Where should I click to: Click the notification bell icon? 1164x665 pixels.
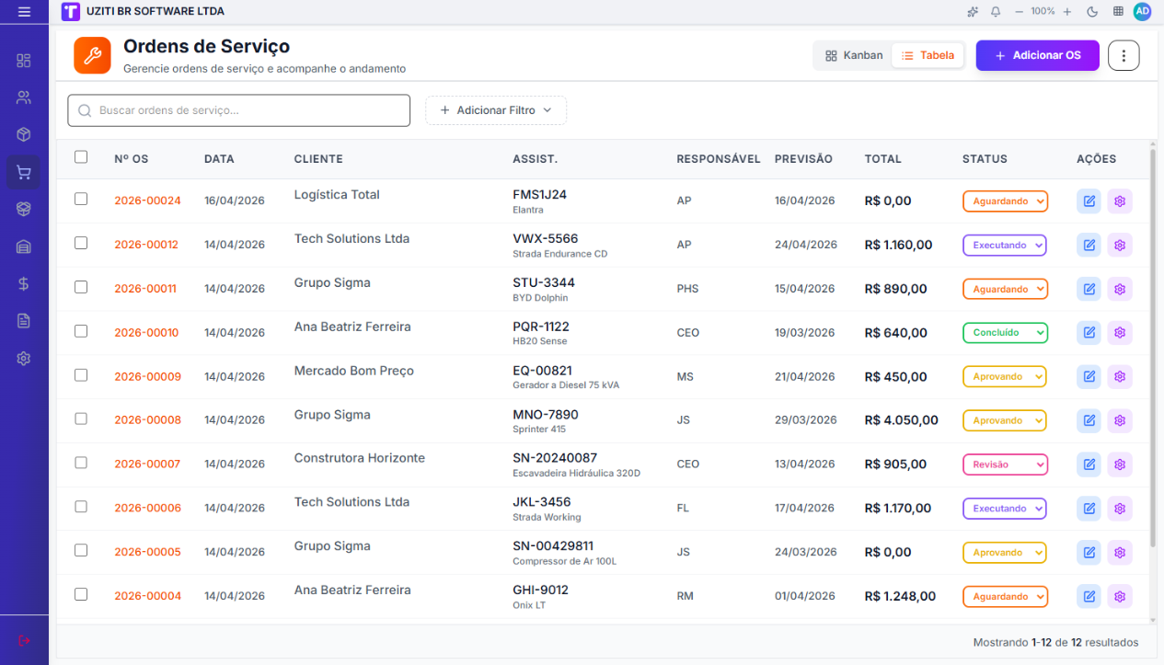[996, 12]
